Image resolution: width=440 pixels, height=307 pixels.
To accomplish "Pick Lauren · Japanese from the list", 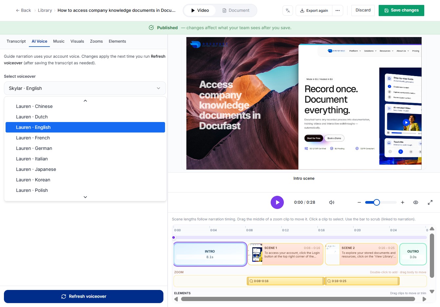I will pos(85,169).
